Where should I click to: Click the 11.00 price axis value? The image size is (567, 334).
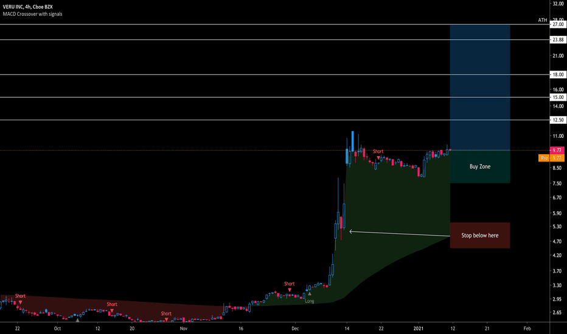558,136
